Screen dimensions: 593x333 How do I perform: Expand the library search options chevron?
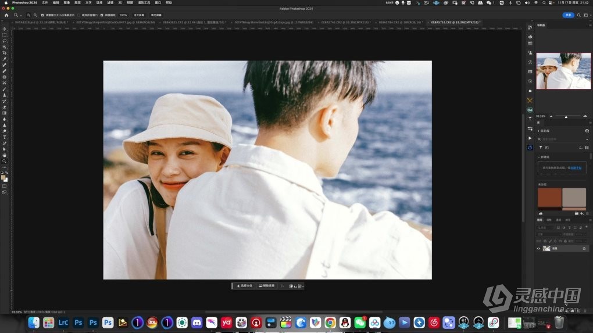click(x=587, y=139)
